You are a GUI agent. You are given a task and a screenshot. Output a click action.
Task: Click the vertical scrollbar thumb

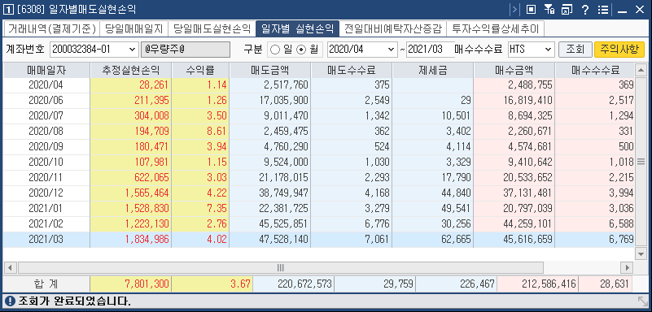click(641, 162)
